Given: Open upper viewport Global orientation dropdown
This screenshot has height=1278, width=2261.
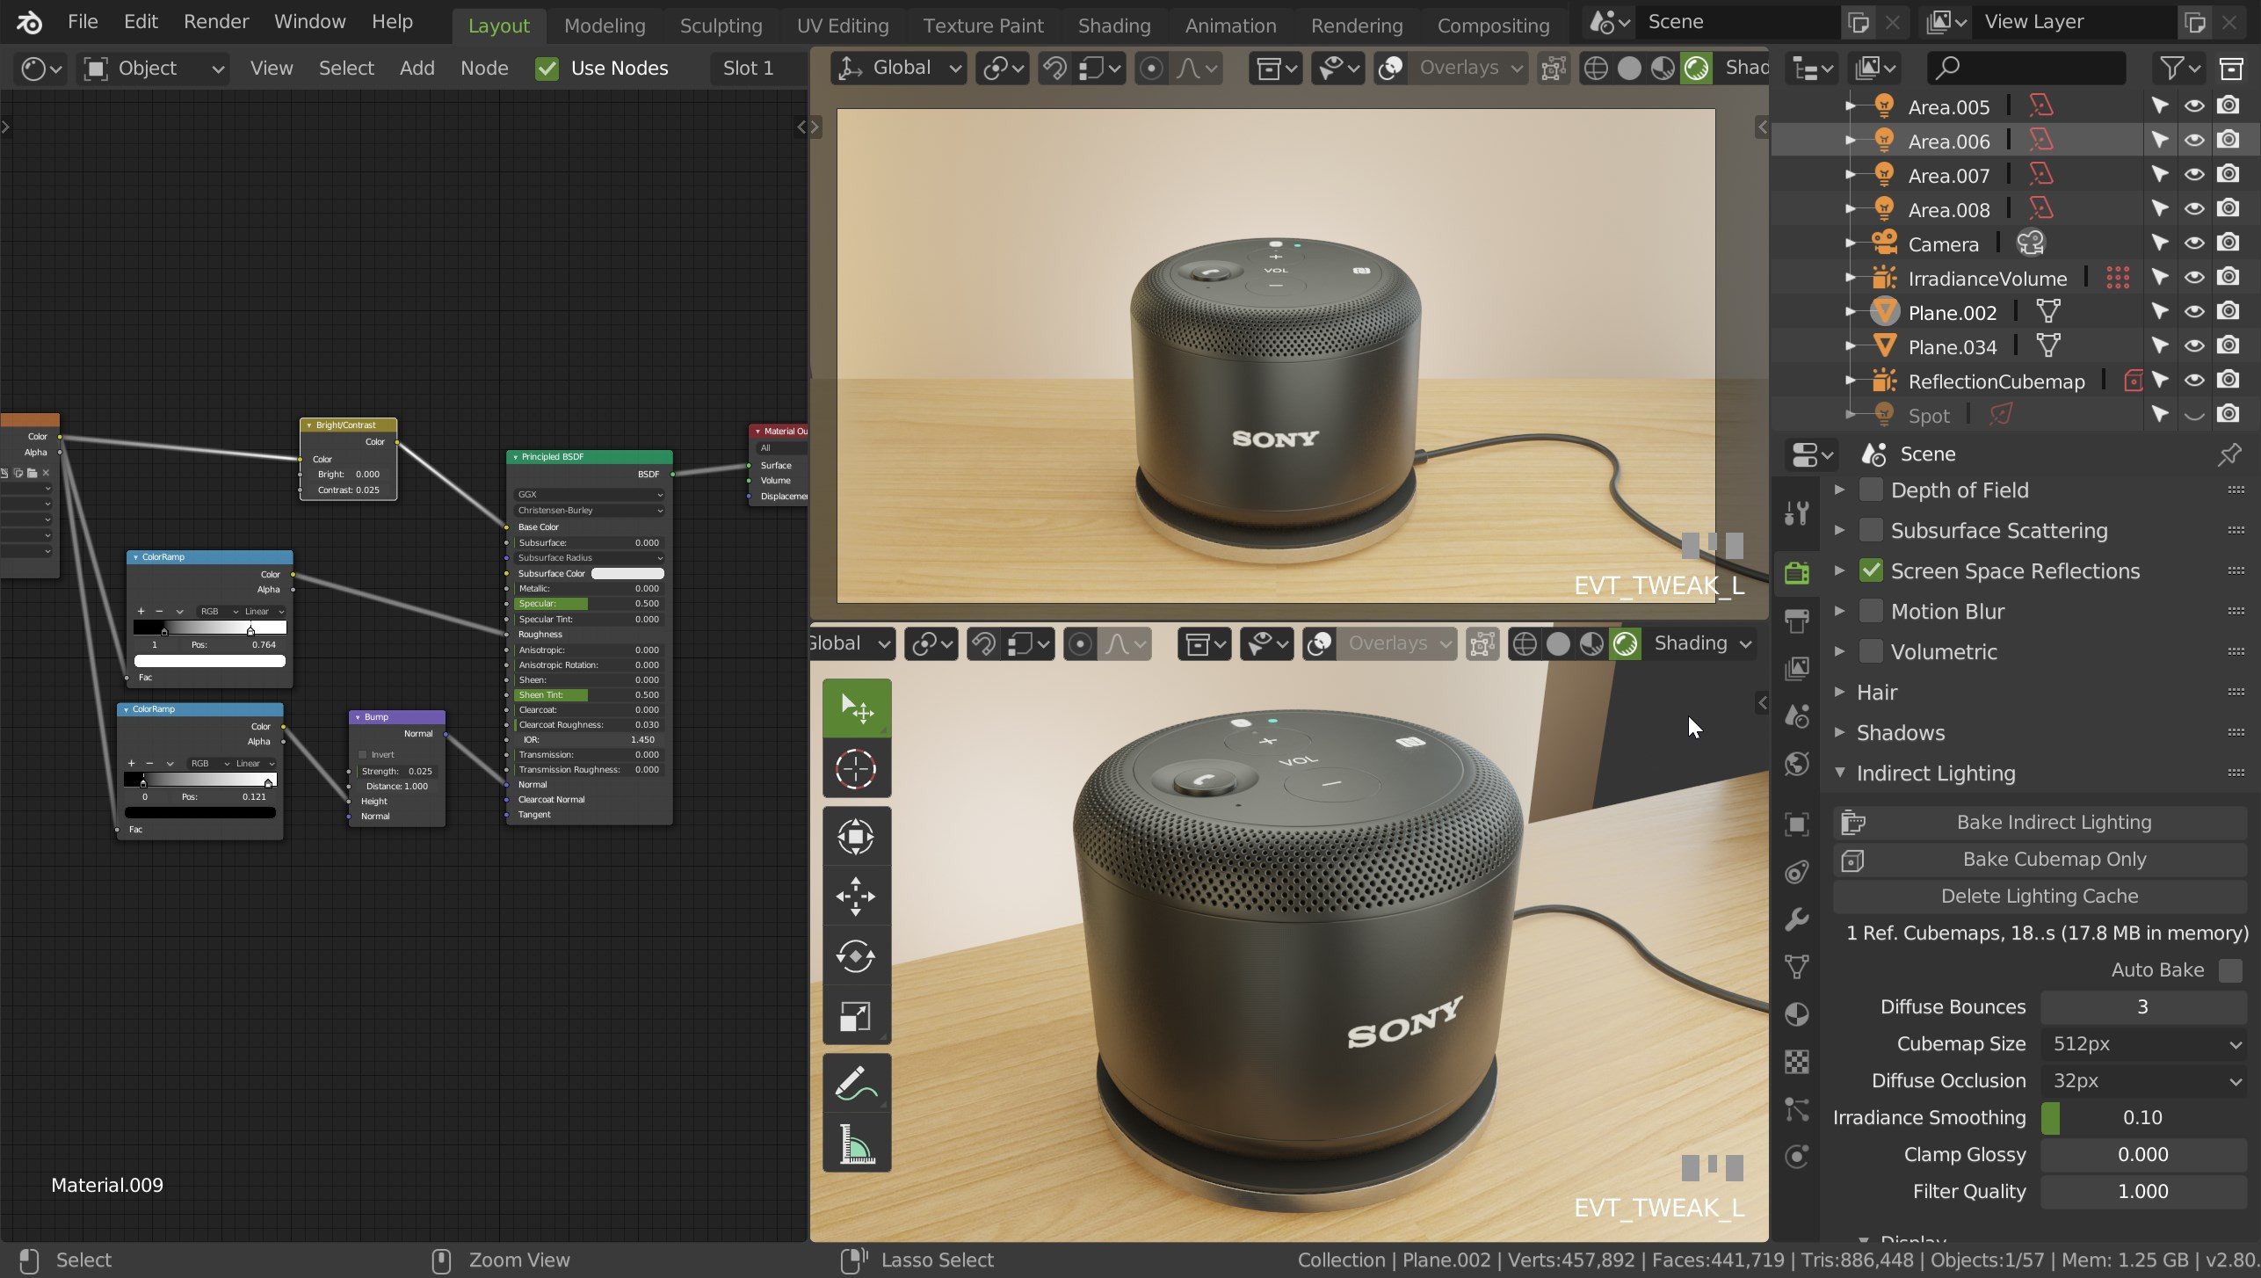Looking at the screenshot, I should click(x=898, y=68).
